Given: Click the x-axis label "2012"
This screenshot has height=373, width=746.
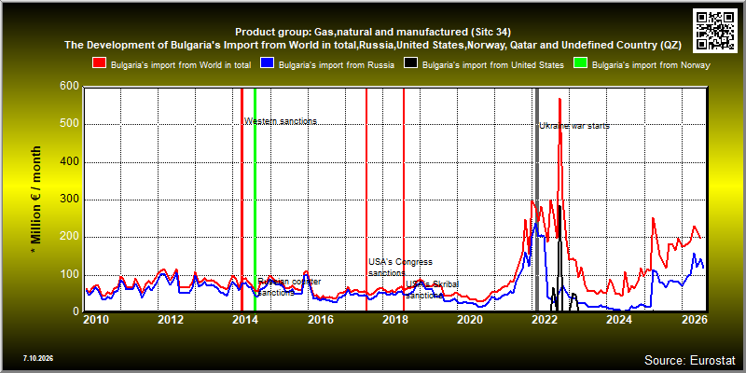Looking at the screenshot, I should click(171, 320).
